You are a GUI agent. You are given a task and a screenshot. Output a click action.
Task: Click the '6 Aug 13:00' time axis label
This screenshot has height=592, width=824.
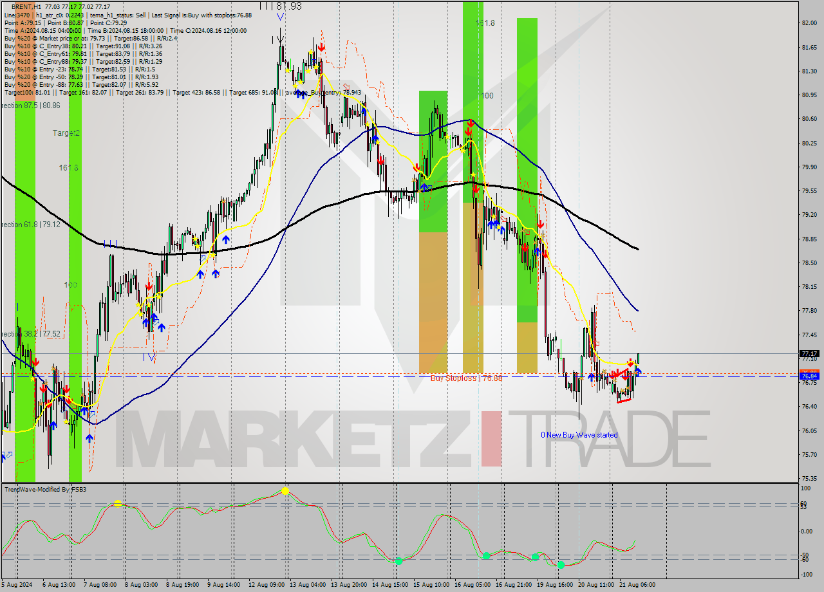tap(58, 585)
